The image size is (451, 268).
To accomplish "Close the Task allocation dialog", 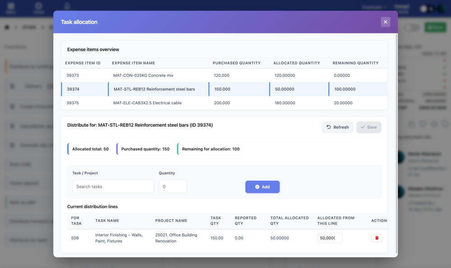I will [x=385, y=22].
